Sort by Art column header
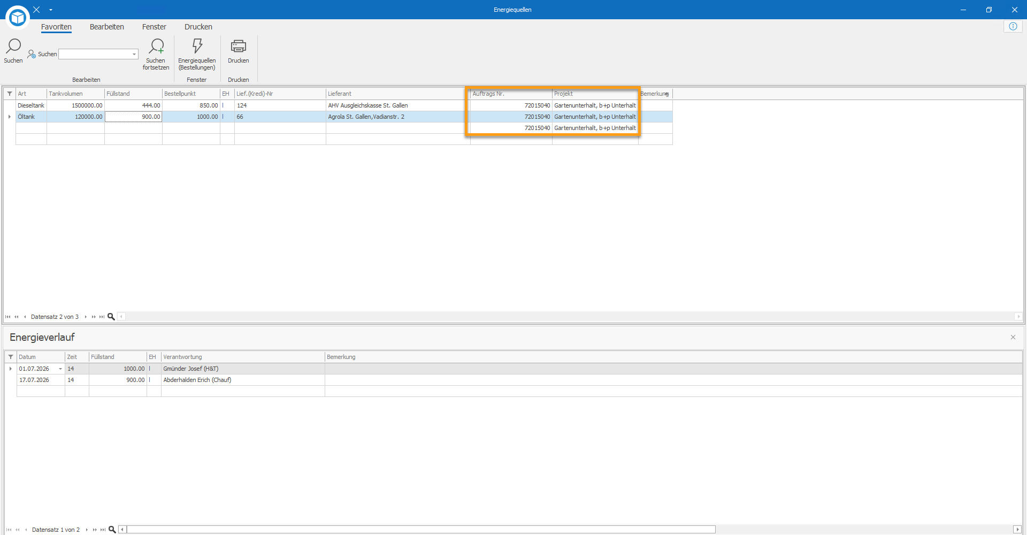 (31, 94)
